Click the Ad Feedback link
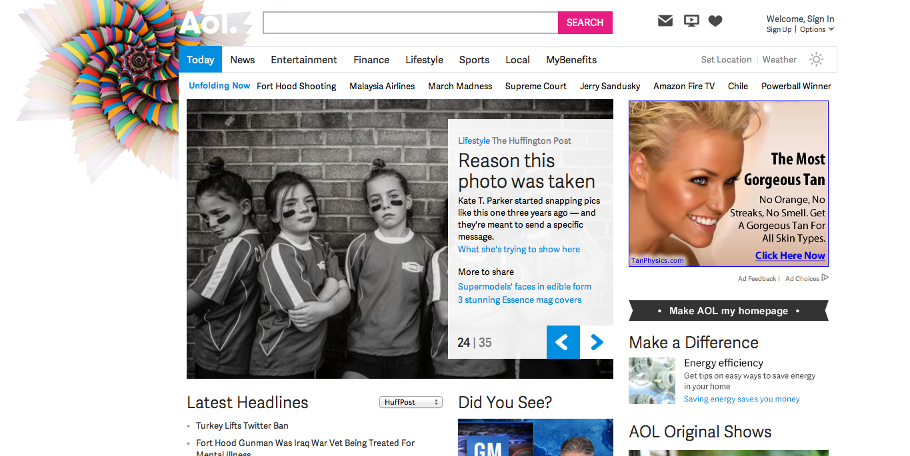Screen dimensions: 910x456 [757, 278]
